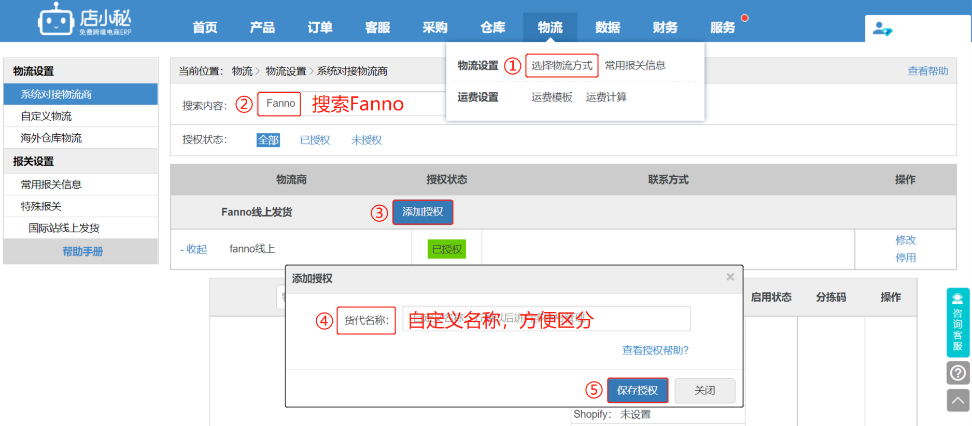Select 国际站线上发货 in sidebar

[x=81, y=228]
